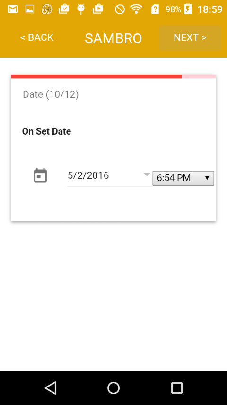Tap the SAMBRO title in header

point(113,38)
